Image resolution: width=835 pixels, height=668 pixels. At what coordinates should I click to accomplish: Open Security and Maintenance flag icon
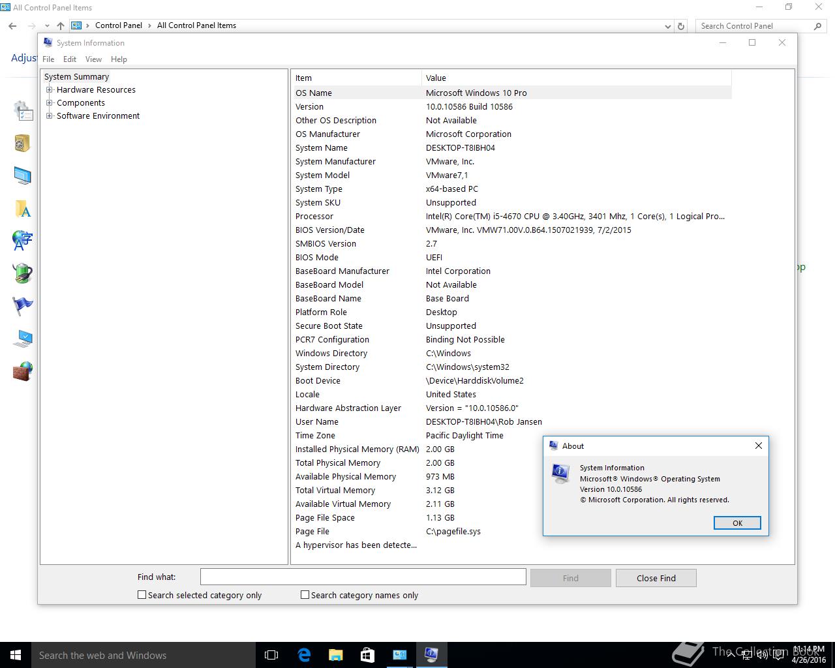(x=23, y=305)
